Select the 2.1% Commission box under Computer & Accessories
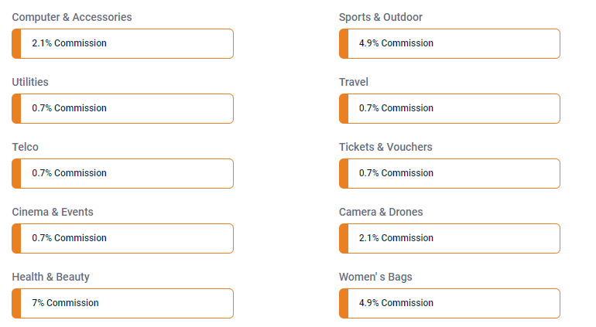Image resolution: width=596 pixels, height=327 pixels. [x=122, y=43]
